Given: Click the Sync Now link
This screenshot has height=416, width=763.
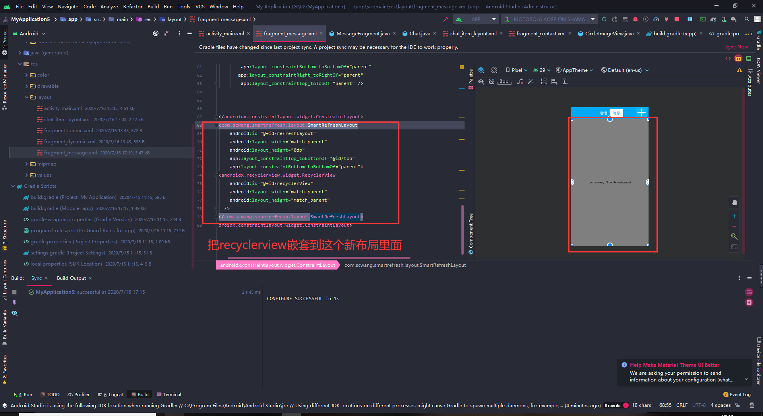Looking at the screenshot, I should [736, 47].
